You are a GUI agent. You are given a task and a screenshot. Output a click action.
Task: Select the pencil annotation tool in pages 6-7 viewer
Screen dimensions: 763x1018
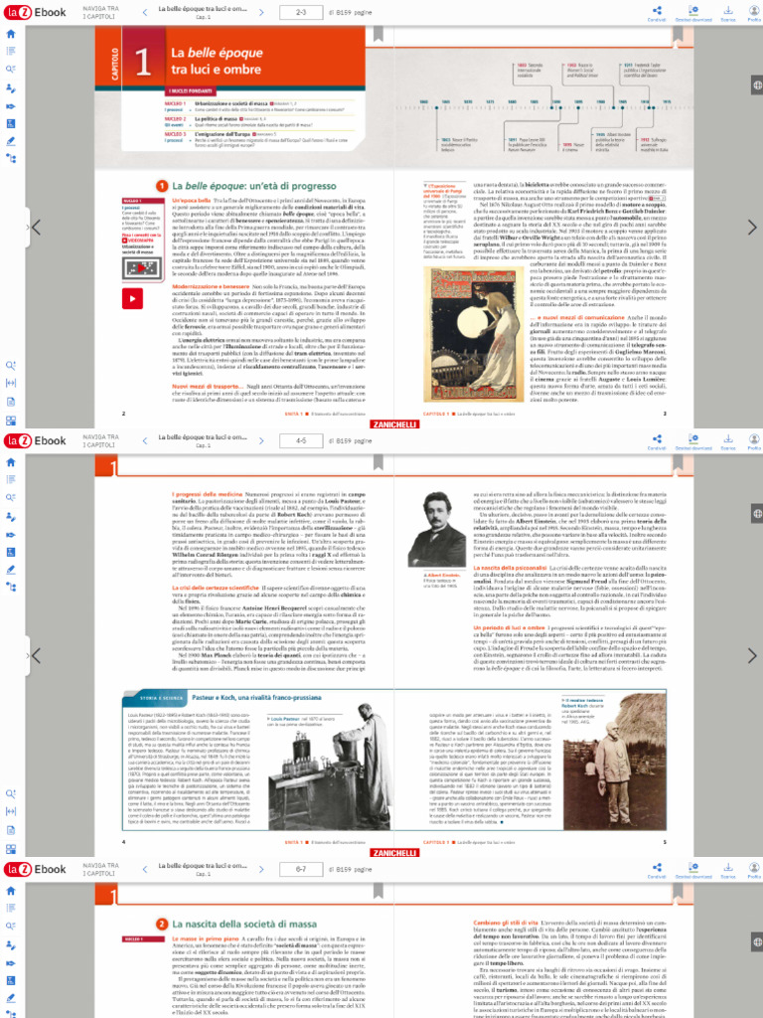(x=10, y=998)
